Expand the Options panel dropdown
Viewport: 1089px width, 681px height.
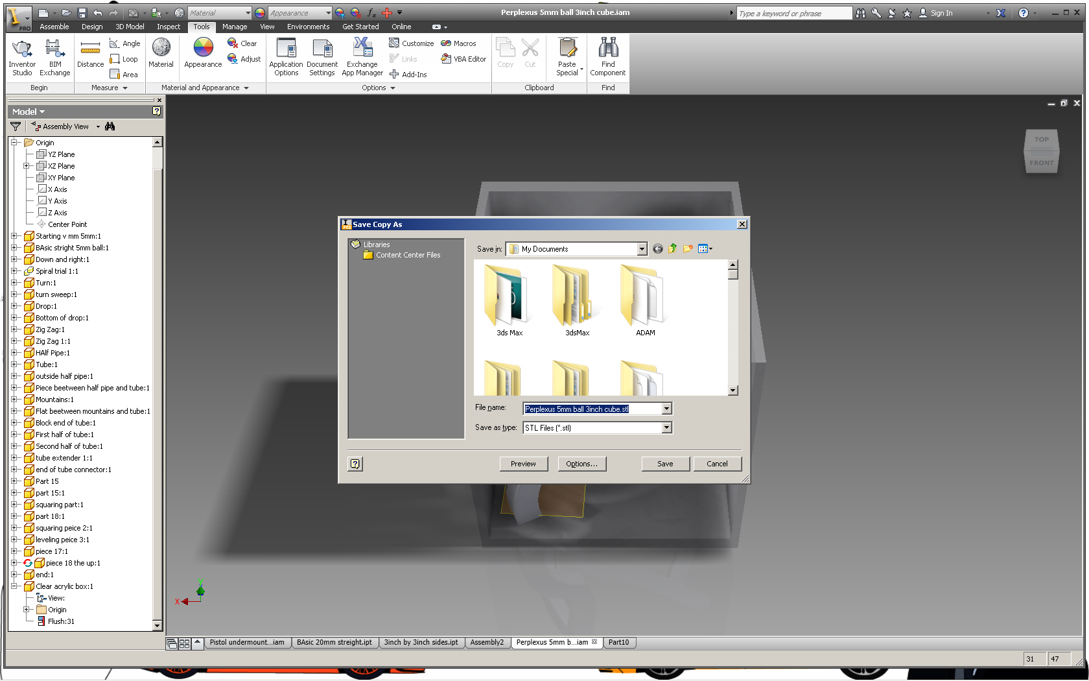coord(393,88)
